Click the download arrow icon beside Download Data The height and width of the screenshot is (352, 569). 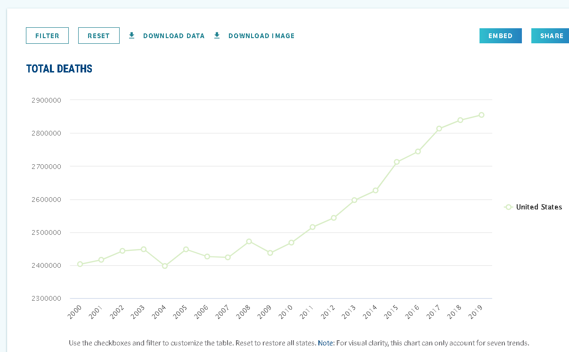132,35
